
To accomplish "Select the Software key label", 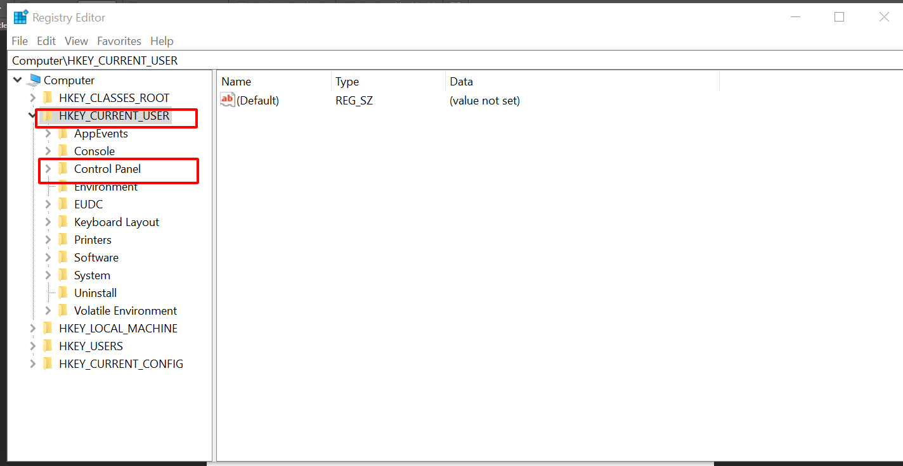I will tap(96, 258).
